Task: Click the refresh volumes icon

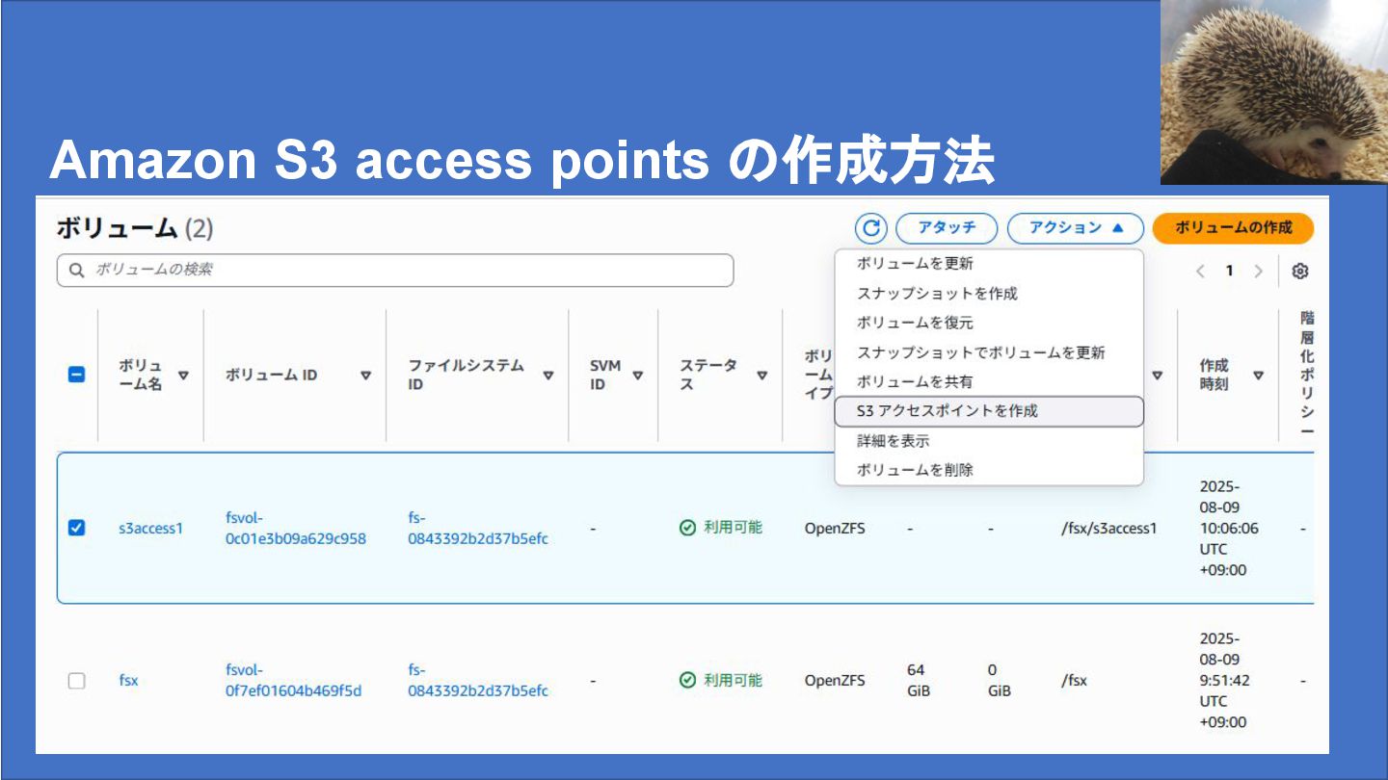Action: pyautogui.click(x=871, y=228)
